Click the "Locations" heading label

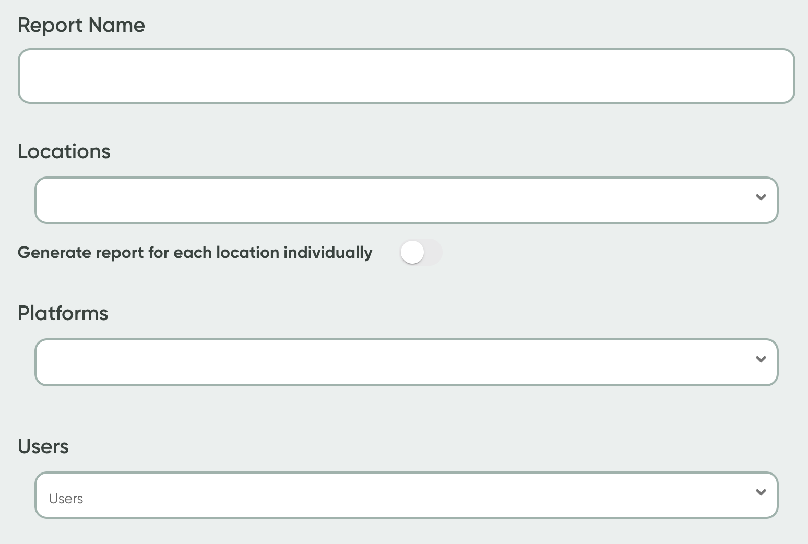[64, 151]
